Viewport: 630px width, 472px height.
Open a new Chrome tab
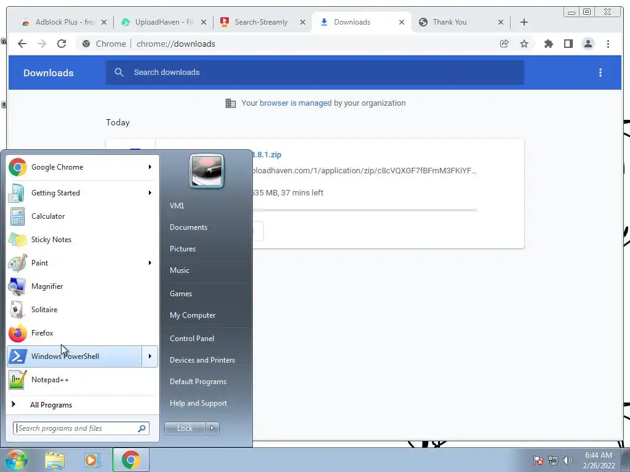pos(524,22)
